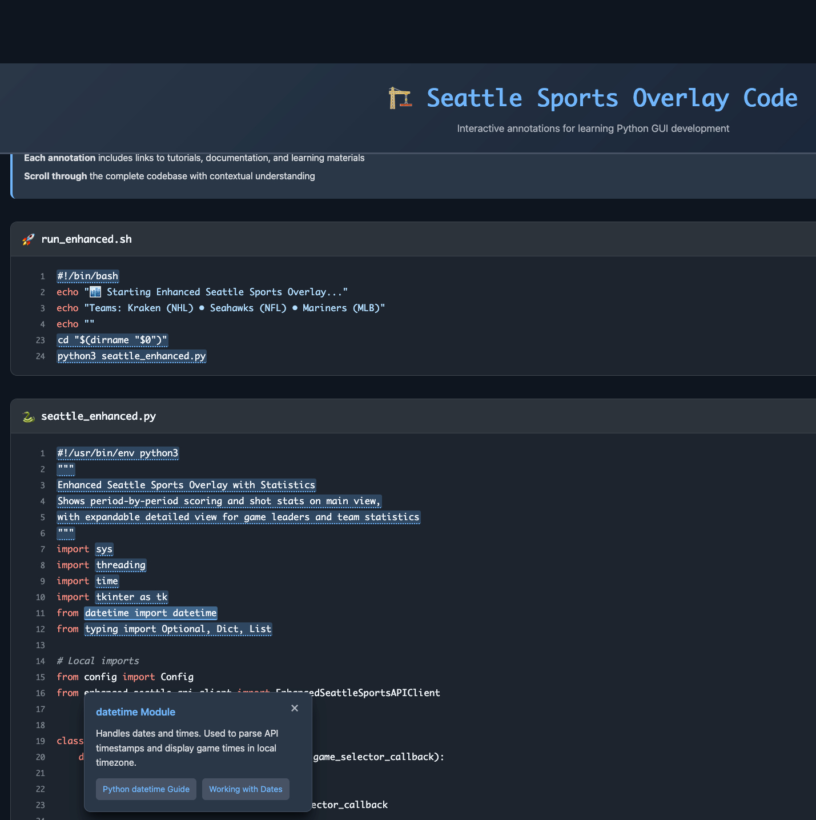Click the rocket icon for run_enhanced.sh

[28, 239]
